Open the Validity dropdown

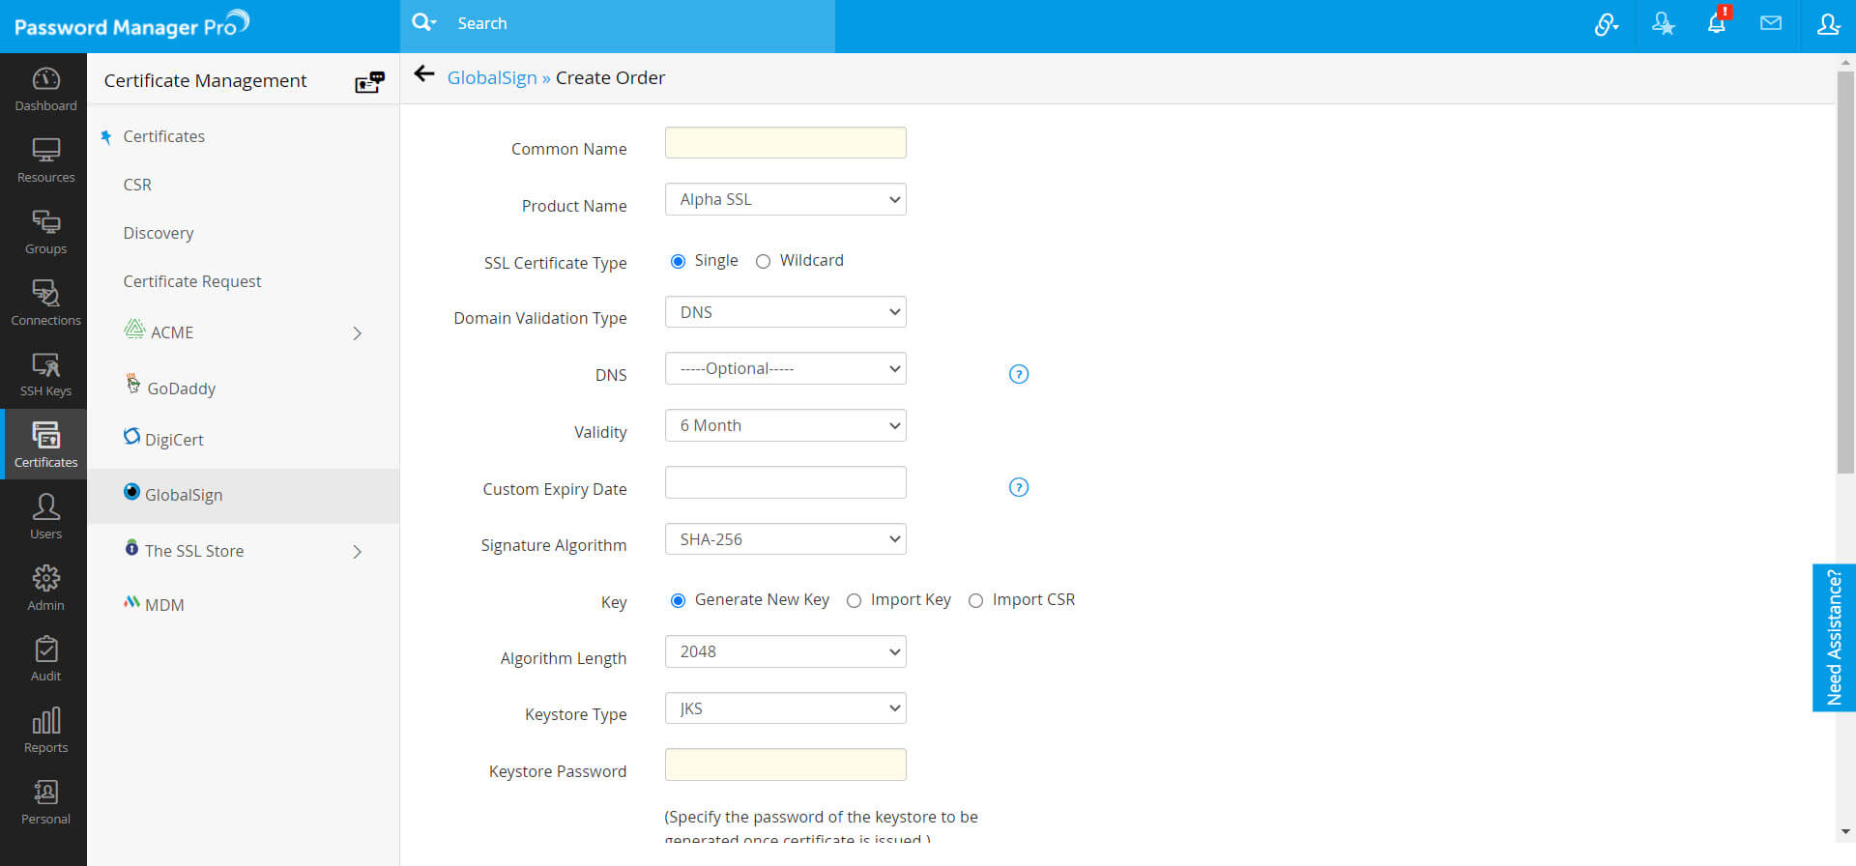pyautogui.click(x=785, y=425)
